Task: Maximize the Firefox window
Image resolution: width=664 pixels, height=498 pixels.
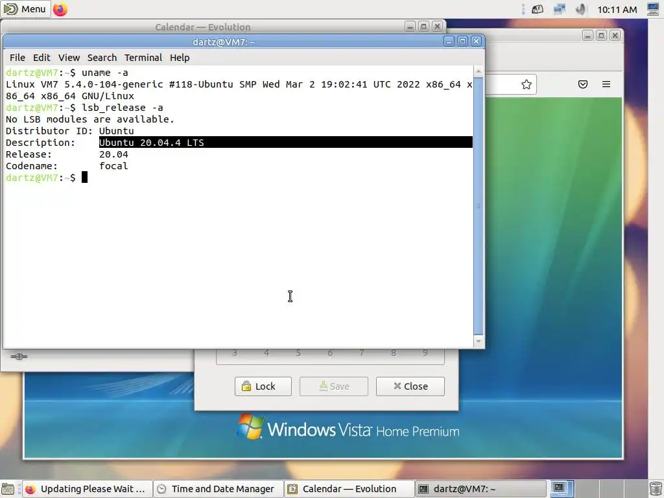Action: (x=601, y=35)
